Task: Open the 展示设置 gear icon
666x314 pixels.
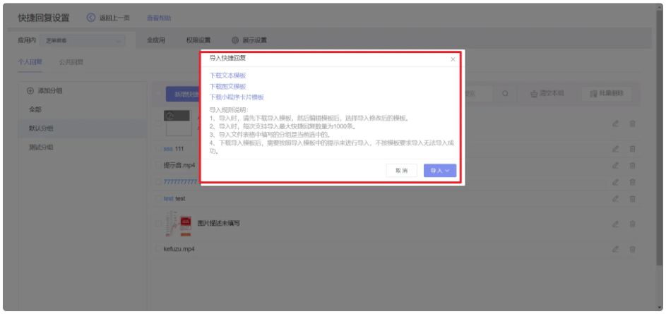Action: [235, 40]
